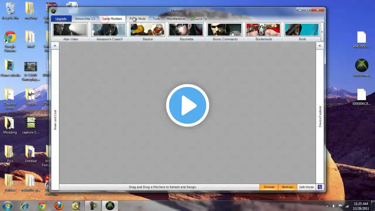375x211 pixels.
Task: Play the video with the center button
Action: tap(187, 105)
